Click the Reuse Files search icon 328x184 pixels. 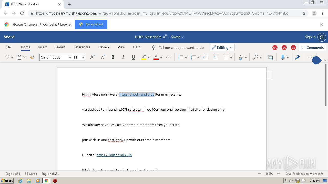(x=270, y=57)
